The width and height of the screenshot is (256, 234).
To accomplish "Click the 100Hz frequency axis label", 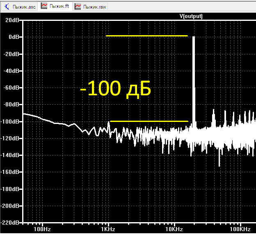I will [x=42, y=229].
